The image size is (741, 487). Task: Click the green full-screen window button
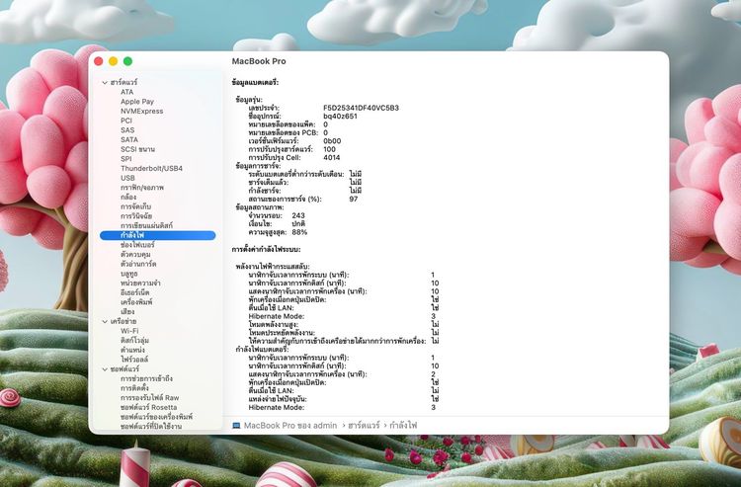(127, 61)
